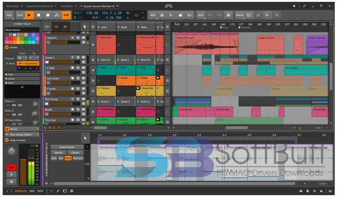Solo the Just Growl track
Viewport: 337px width, 197px height.
click(x=78, y=78)
